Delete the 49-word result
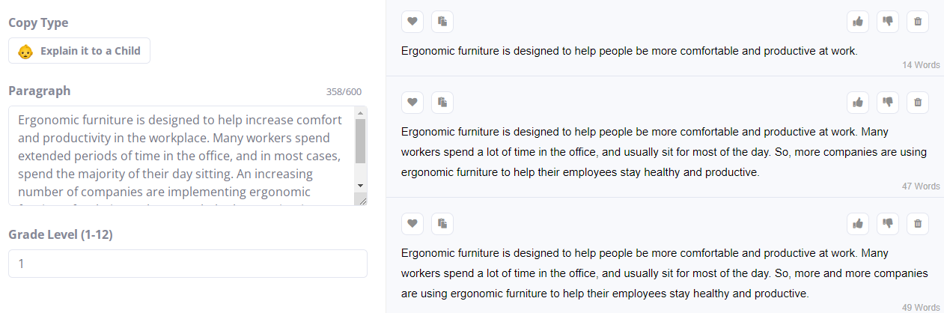The image size is (944, 313). (918, 223)
